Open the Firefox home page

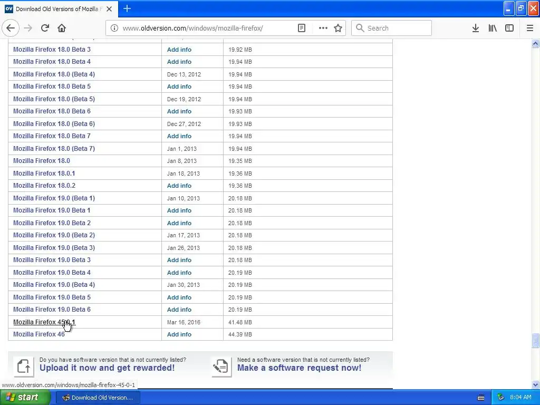click(62, 28)
